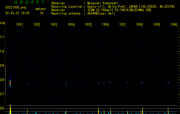This screenshot has width=180, height=114.
Task: Click the yellow power spike below 1938
Action: 143,110
